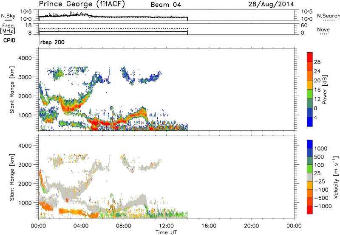
Task: Click the blue top segment of Velocity colorbar
Action: tap(310, 144)
